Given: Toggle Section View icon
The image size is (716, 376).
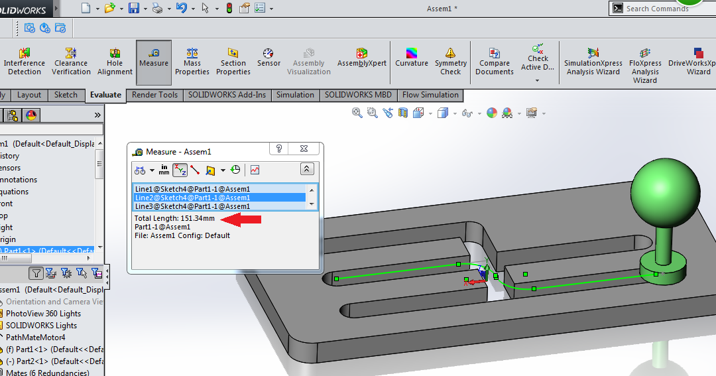Looking at the screenshot, I should [x=403, y=113].
